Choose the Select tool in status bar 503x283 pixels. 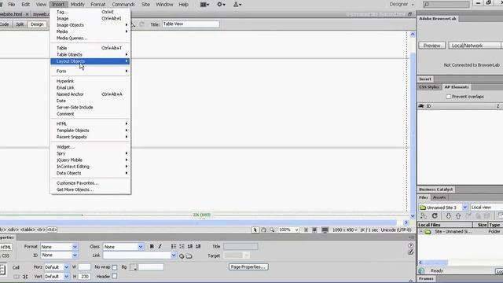(x=255, y=230)
